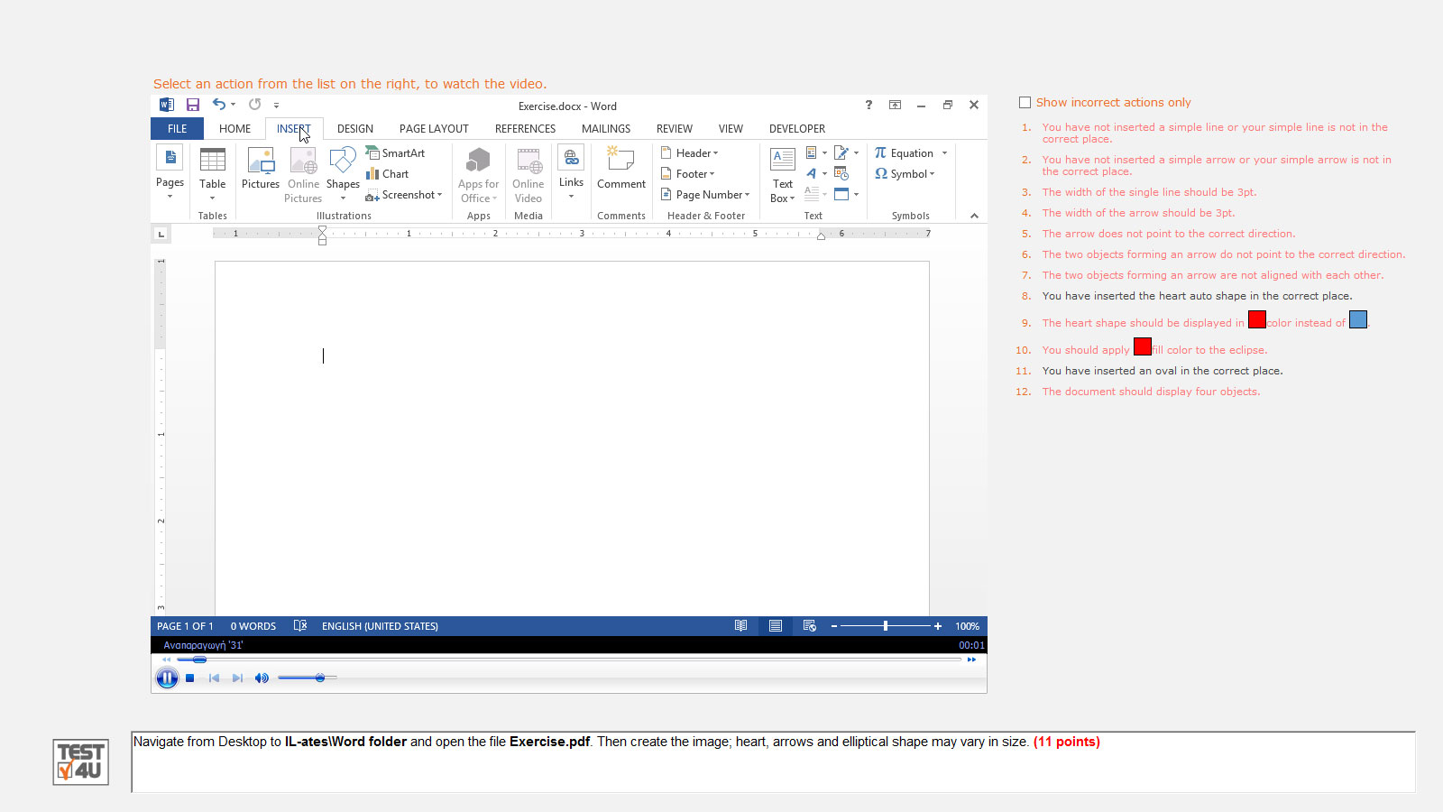Click the Save icon in the quick access toolbar

click(x=193, y=106)
